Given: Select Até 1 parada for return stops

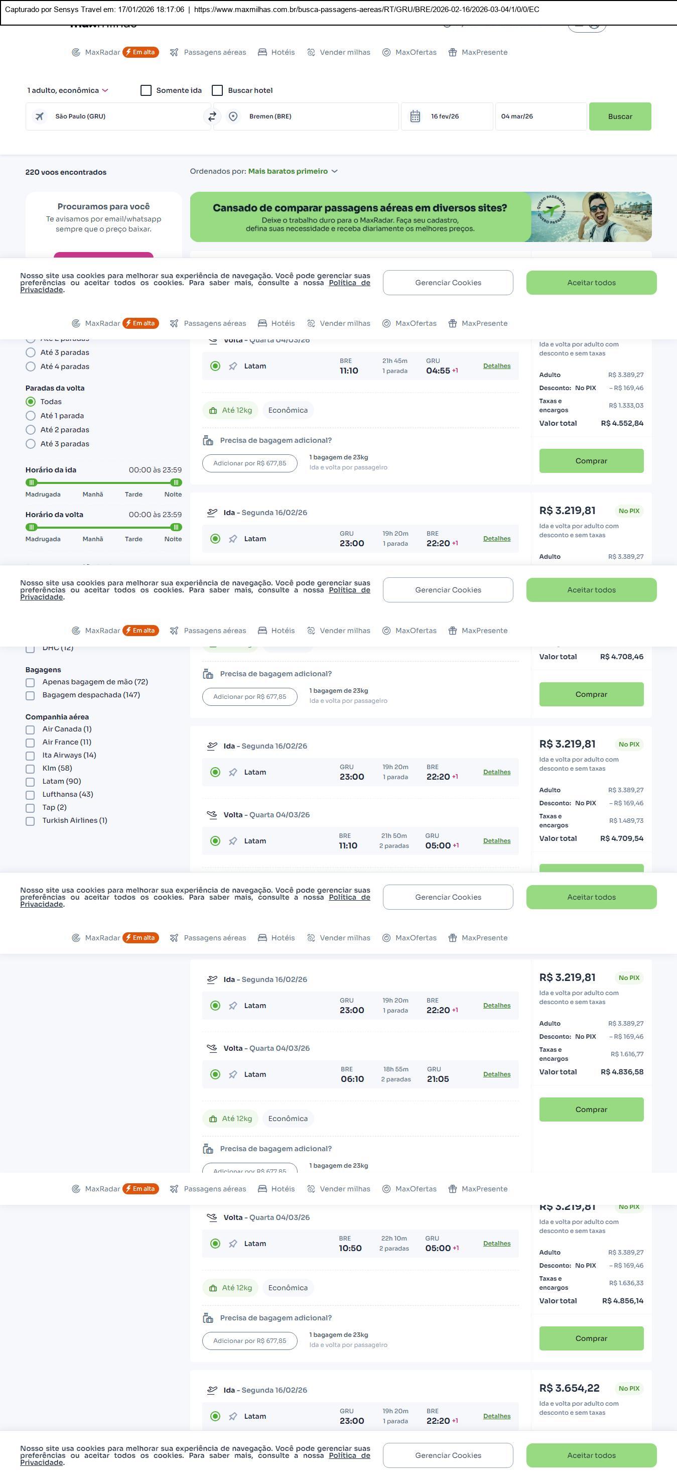Looking at the screenshot, I should coord(31,416).
